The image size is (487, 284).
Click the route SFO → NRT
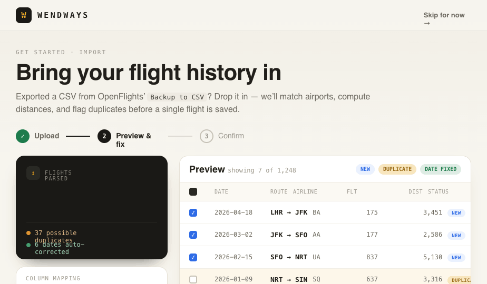289,257
